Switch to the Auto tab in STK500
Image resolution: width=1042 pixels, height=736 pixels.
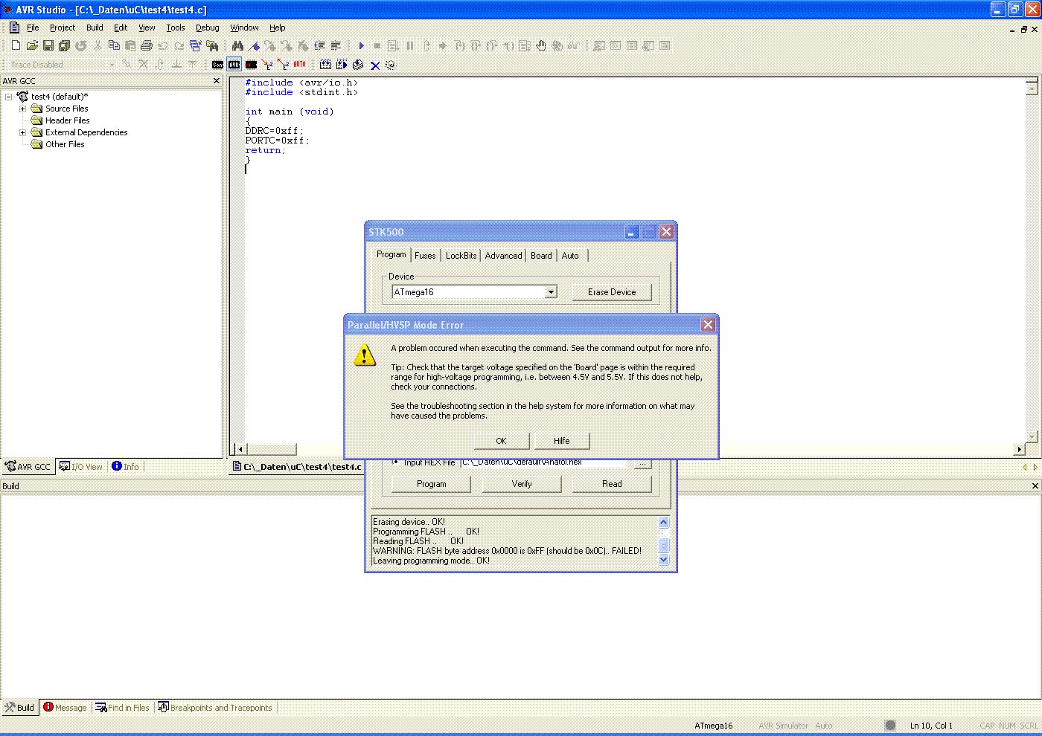(570, 256)
